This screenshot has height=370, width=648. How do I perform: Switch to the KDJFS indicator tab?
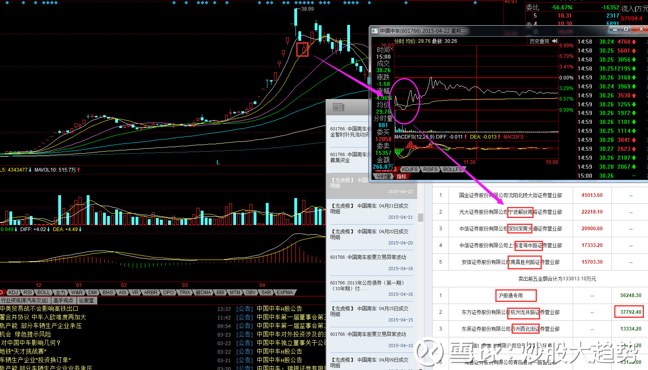pyautogui.click(x=409, y=170)
